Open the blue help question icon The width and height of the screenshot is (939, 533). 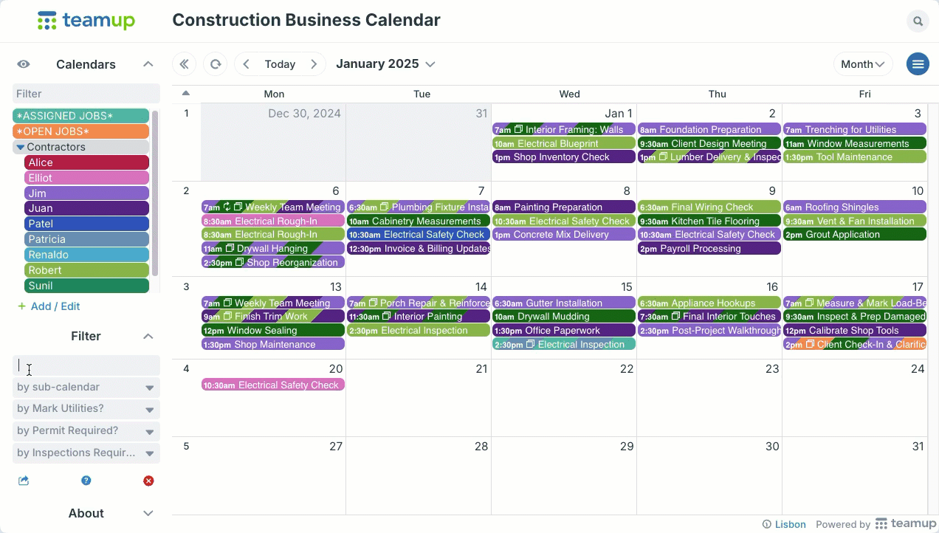(86, 481)
